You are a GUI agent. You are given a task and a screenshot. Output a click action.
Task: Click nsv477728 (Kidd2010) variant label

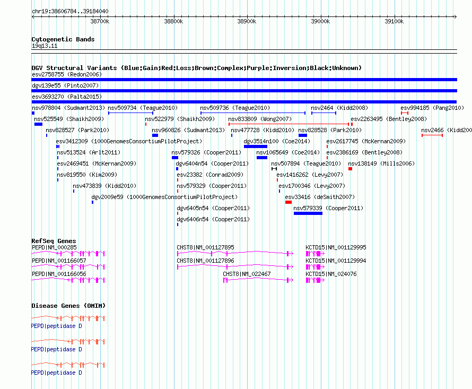pyautogui.click(x=263, y=130)
